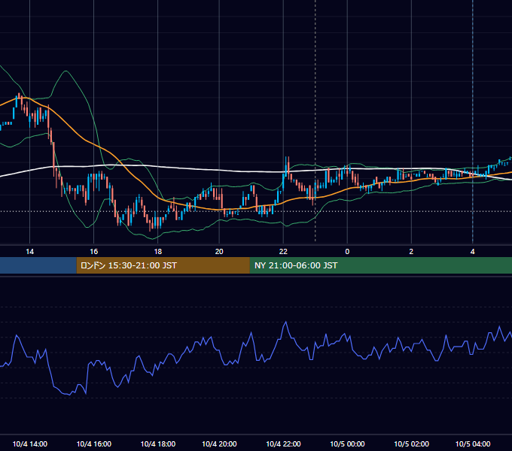Click the 10/4 14:00 date label
512x451 pixels.
tap(29, 443)
